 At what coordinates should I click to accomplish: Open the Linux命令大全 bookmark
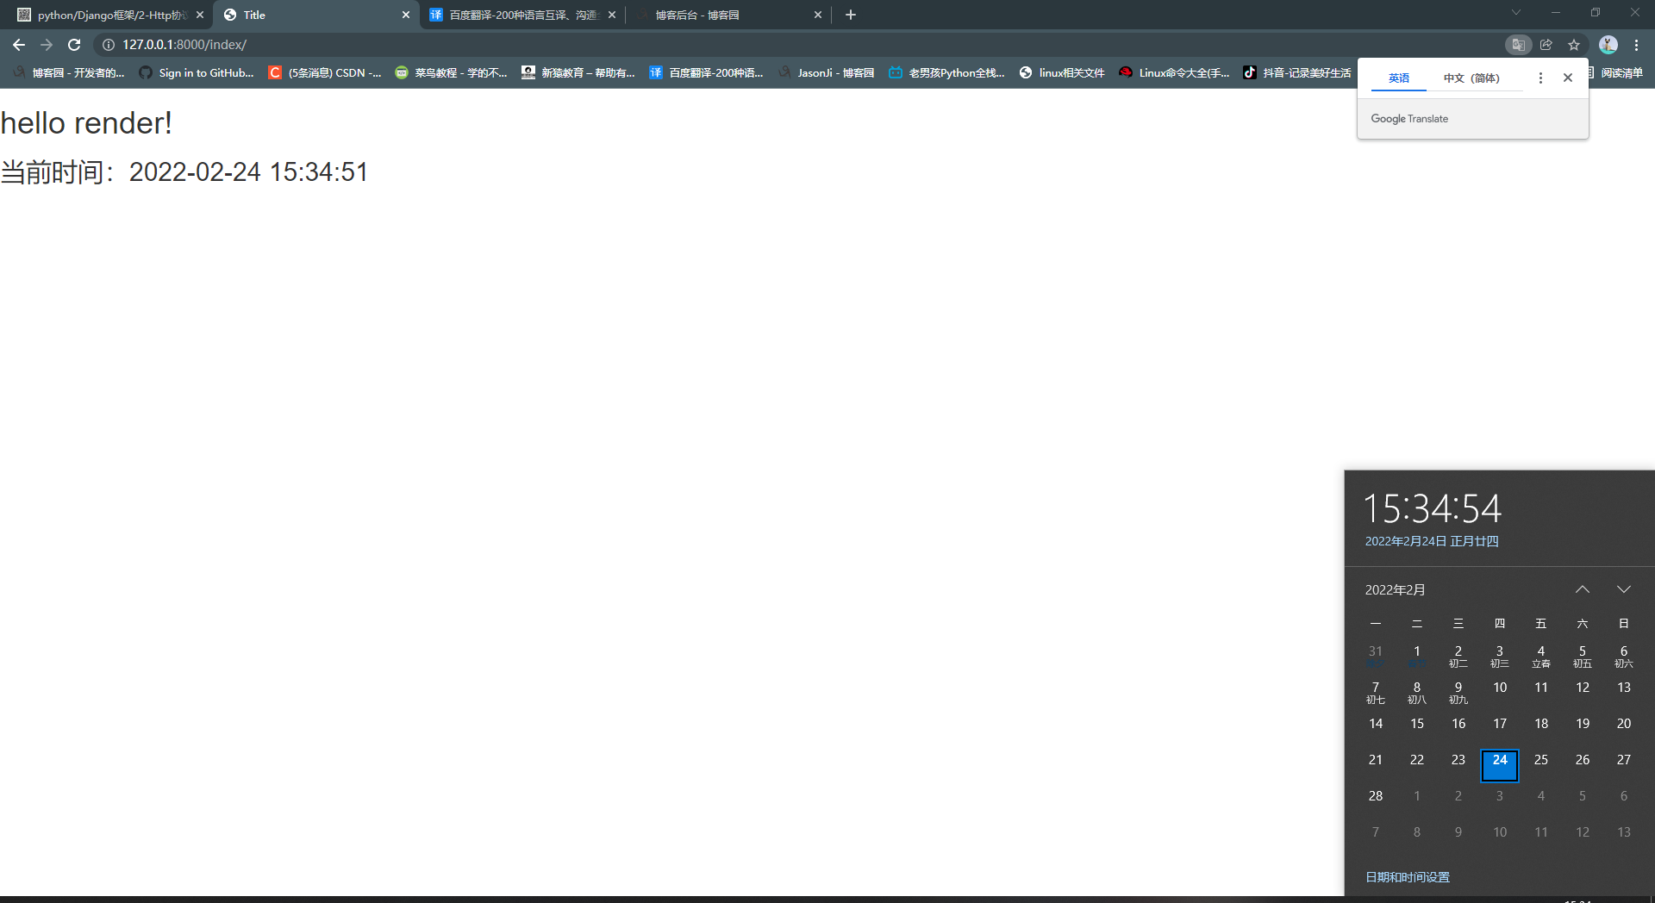[1174, 73]
